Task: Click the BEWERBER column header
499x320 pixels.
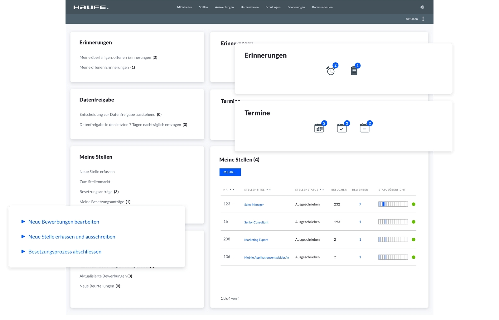Action: point(360,190)
